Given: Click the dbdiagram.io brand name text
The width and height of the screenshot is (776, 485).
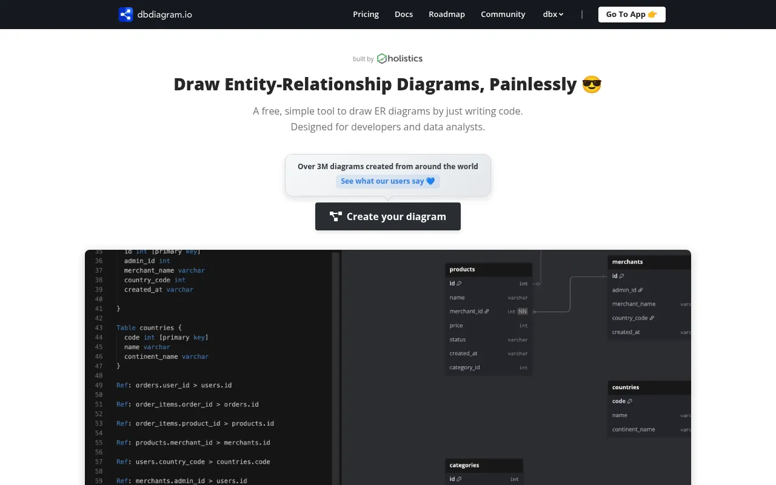Looking at the screenshot, I should 165,15.
